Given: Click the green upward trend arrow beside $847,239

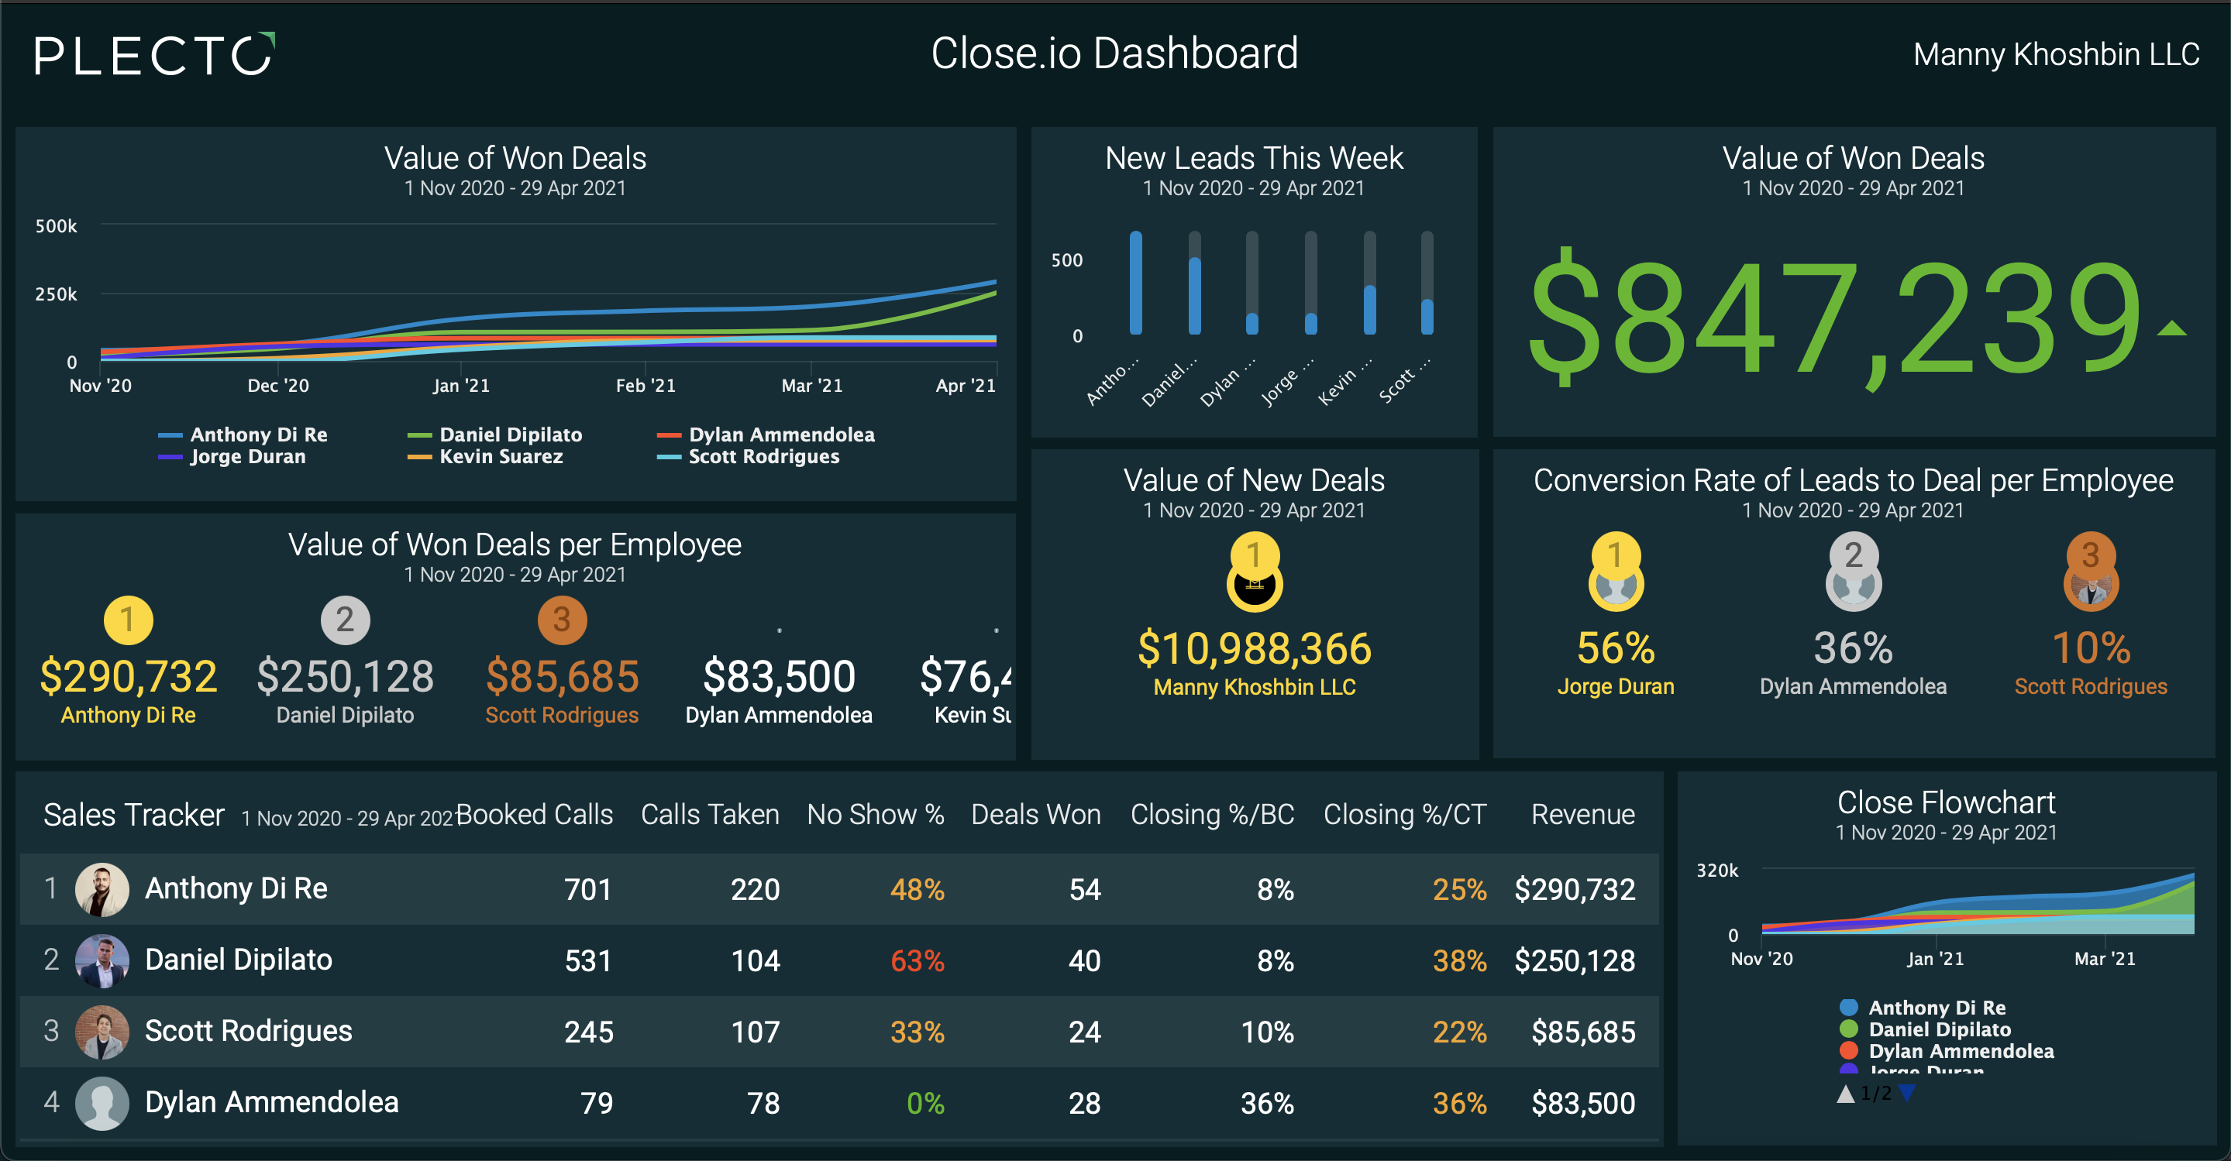Looking at the screenshot, I should (2171, 328).
